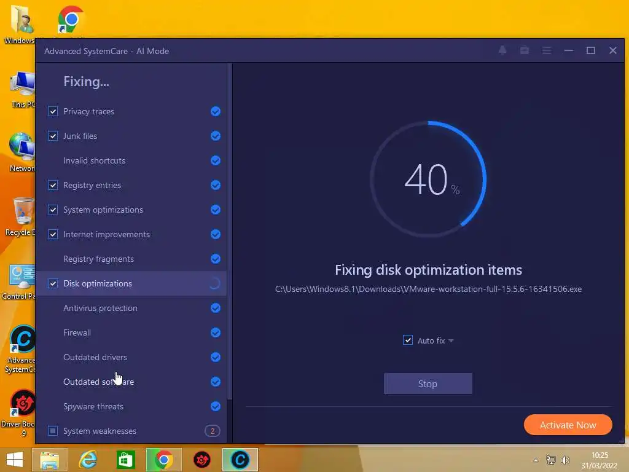Click the Advanced SystemCare taskbar icon

point(240,460)
